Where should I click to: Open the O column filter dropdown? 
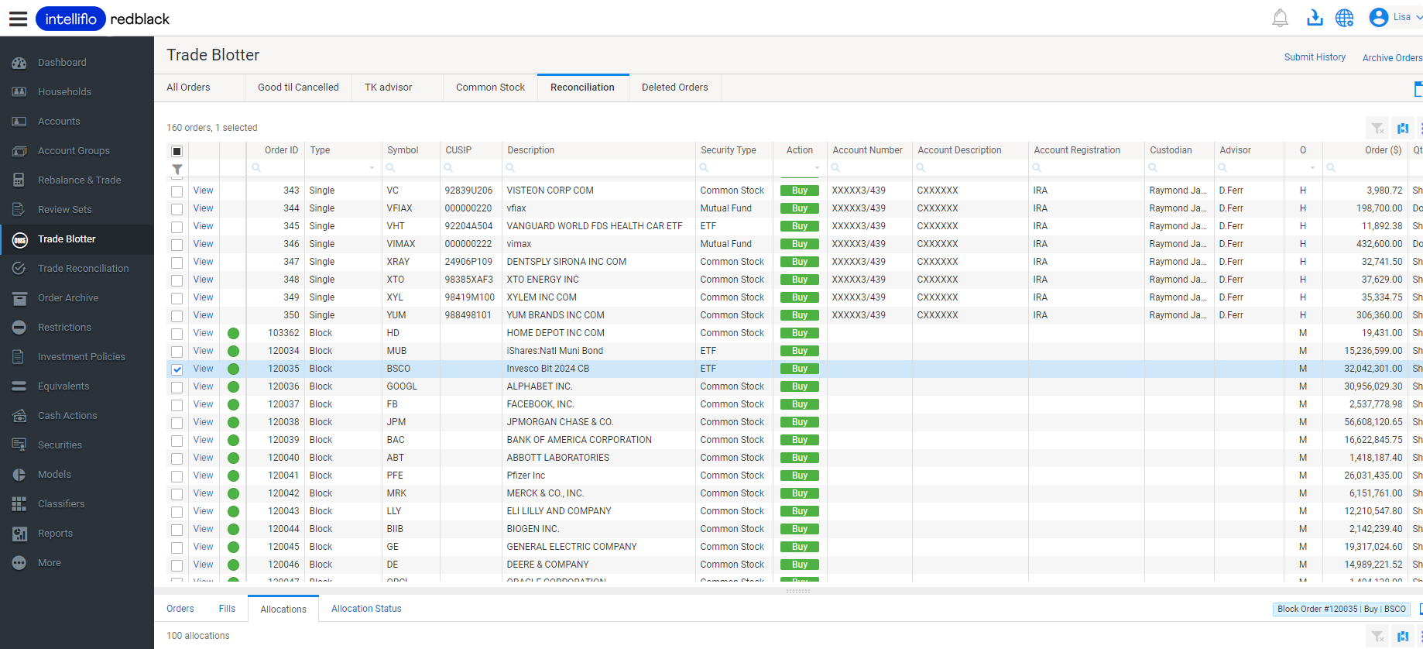tap(1312, 168)
